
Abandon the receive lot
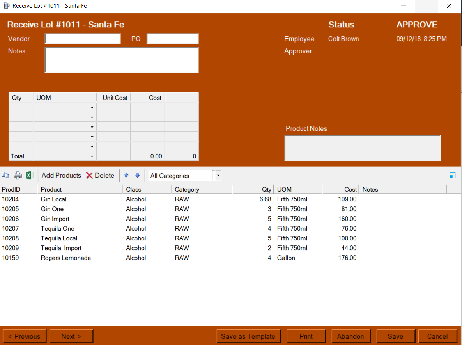[x=350, y=336]
